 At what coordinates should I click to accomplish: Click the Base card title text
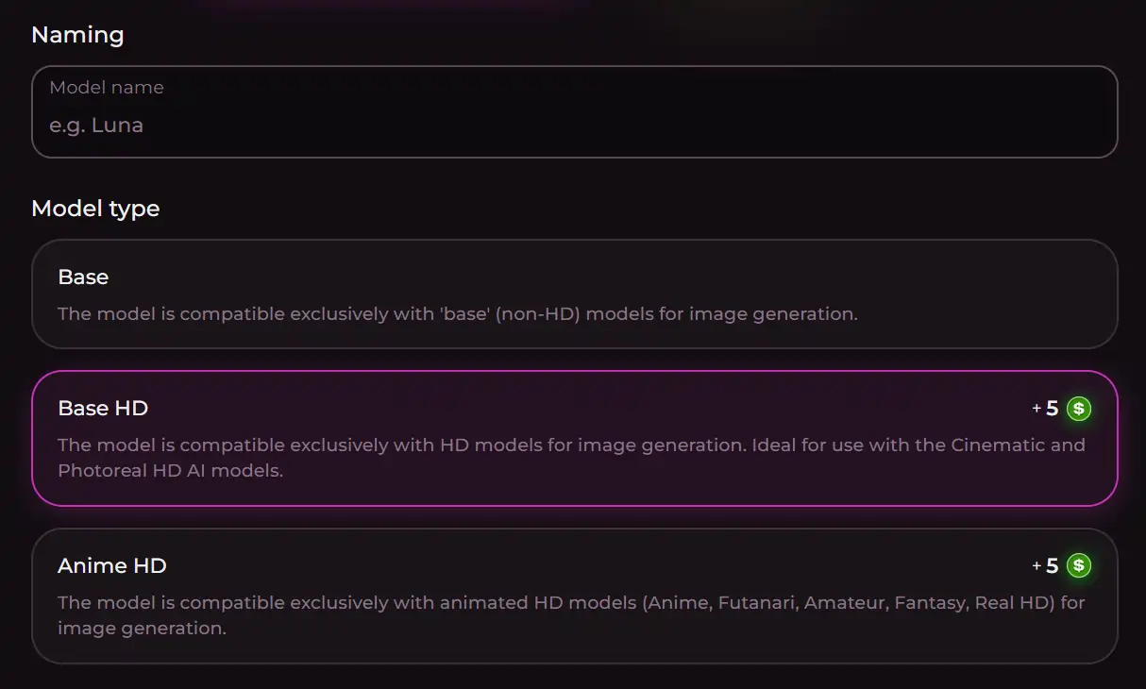[x=83, y=277]
